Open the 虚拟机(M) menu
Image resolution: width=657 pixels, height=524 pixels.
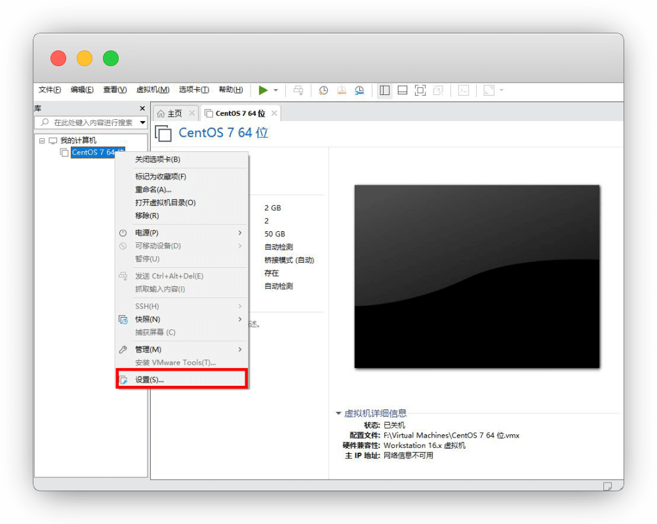[x=152, y=90]
